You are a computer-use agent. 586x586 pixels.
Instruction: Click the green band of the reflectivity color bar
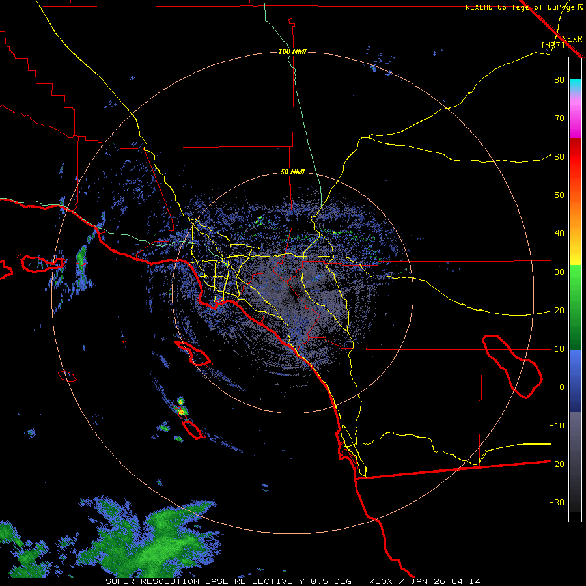coord(575,307)
